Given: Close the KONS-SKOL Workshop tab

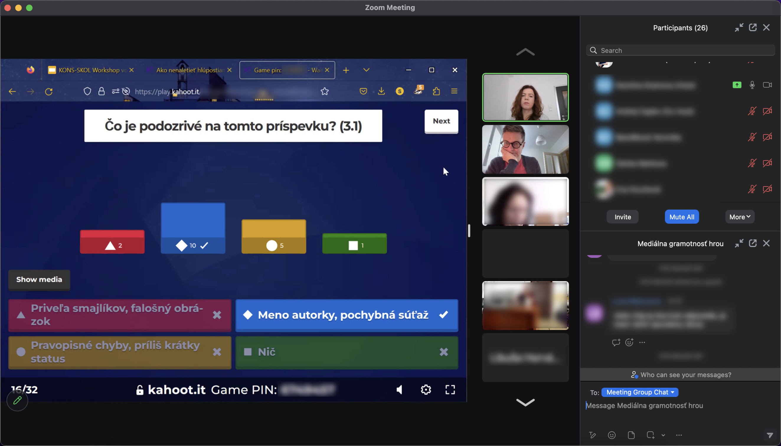Looking at the screenshot, I should point(131,70).
